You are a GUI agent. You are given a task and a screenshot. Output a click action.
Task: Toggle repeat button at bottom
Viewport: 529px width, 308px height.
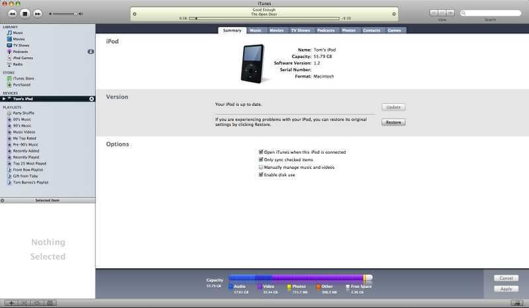[37, 303]
